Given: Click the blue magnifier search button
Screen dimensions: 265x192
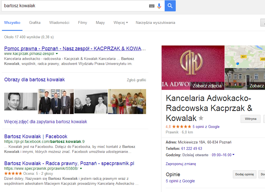Looking at the screenshot, I should (170, 6).
